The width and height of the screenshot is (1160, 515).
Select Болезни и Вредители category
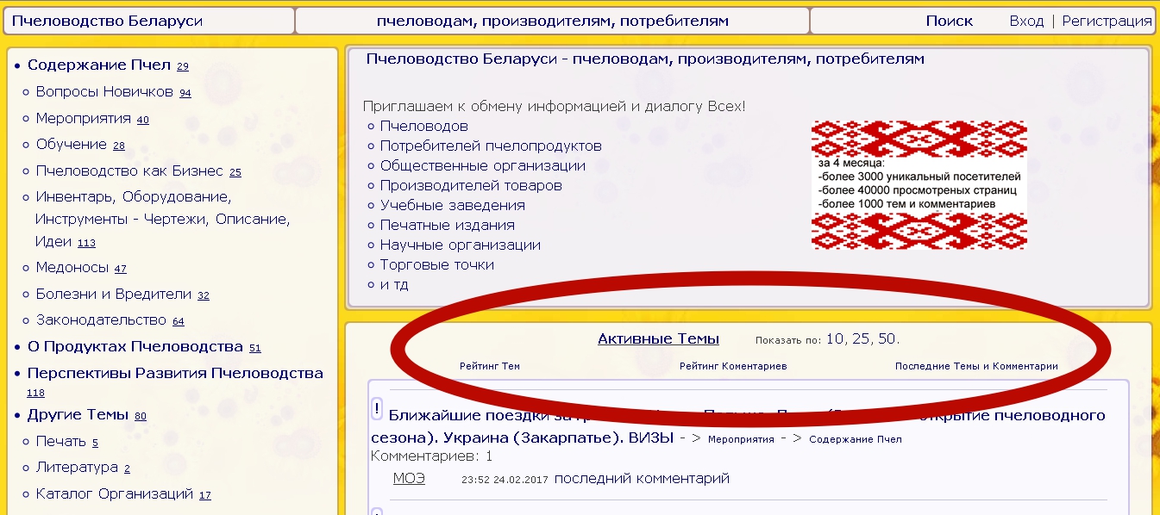click(x=113, y=295)
